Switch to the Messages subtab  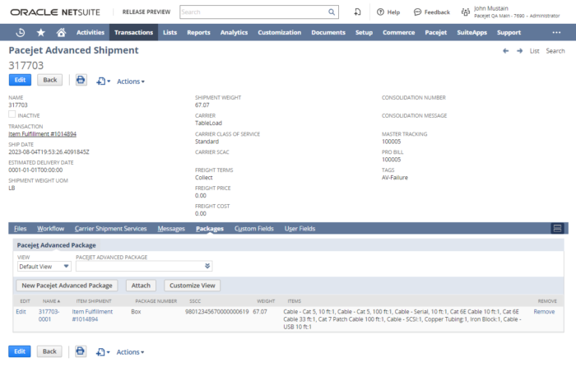[171, 229]
